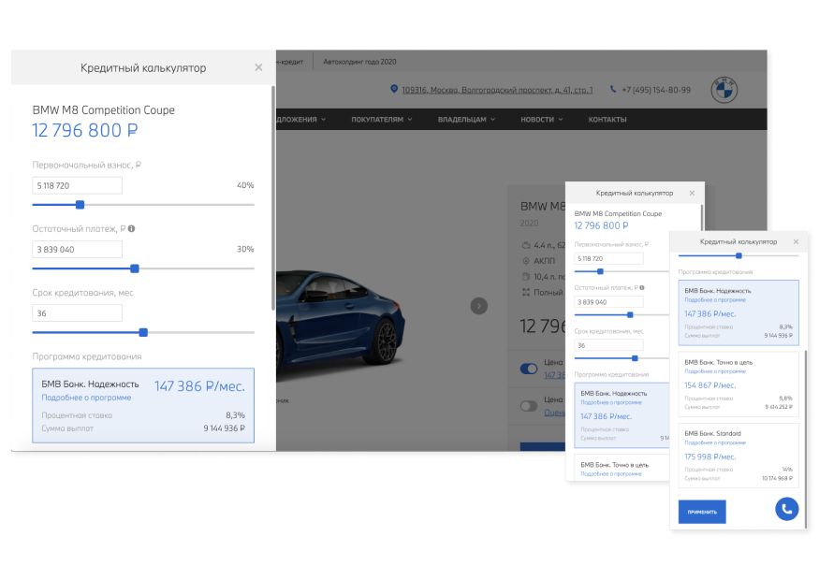Screen dimensions: 819x580
Task: Click the info icon next to Остаточный платеж in large panel
Action: pyautogui.click(x=132, y=228)
